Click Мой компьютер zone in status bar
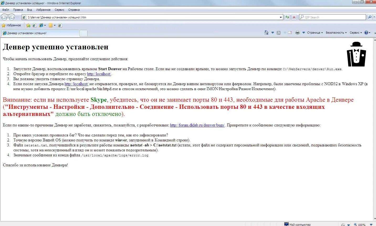 [297, 224]
